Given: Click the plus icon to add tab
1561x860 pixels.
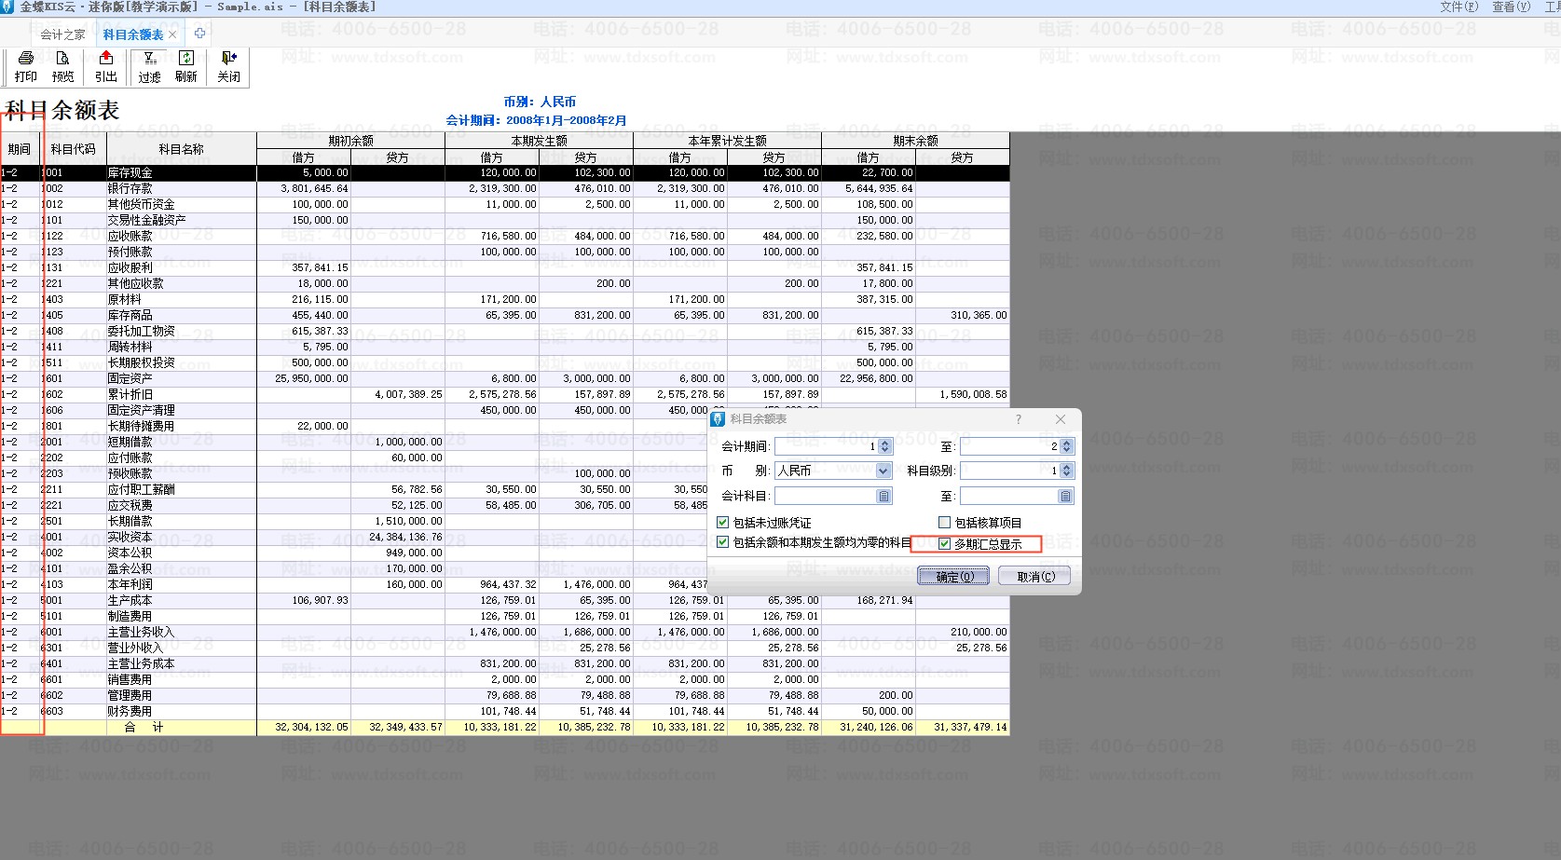Looking at the screenshot, I should pos(199,34).
